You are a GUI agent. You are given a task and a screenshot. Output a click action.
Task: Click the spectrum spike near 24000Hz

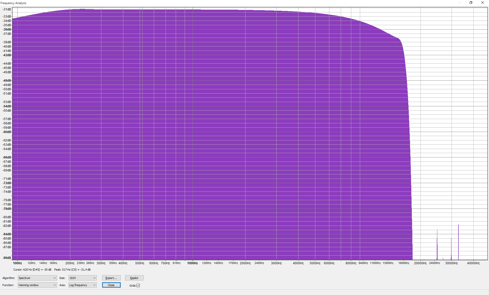pos(437,244)
